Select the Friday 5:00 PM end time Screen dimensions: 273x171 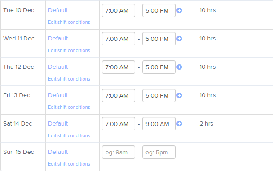(x=159, y=95)
